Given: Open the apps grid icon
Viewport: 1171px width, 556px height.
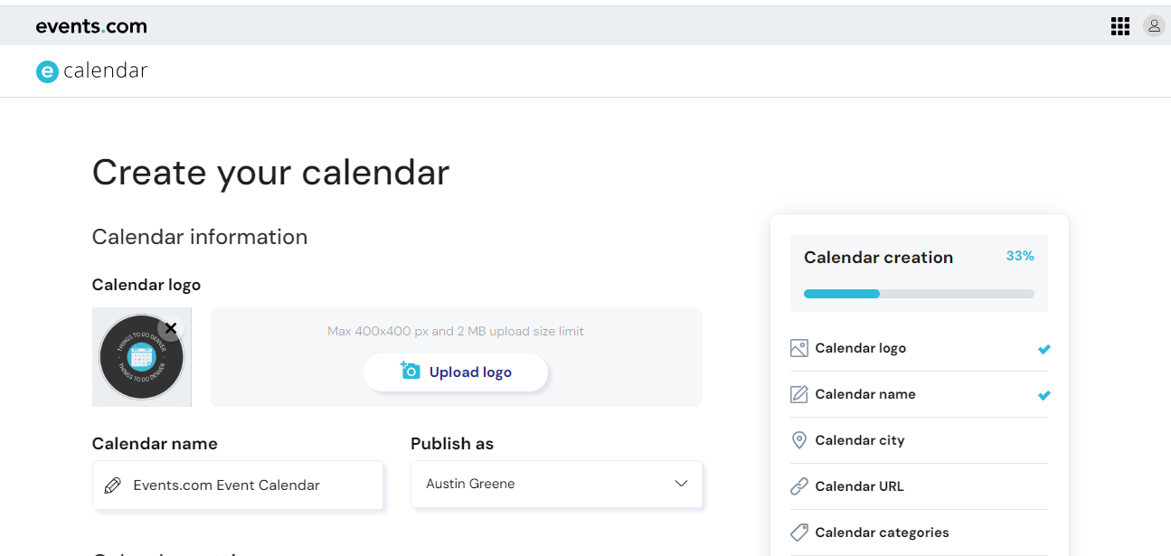Looking at the screenshot, I should click(x=1120, y=26).
